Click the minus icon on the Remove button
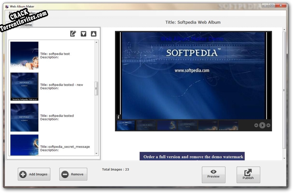The image size is (293, 193). (65, 174)
